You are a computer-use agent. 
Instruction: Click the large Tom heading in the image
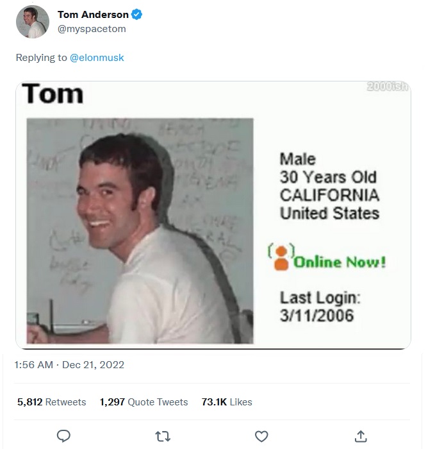[x=53, y=94]
